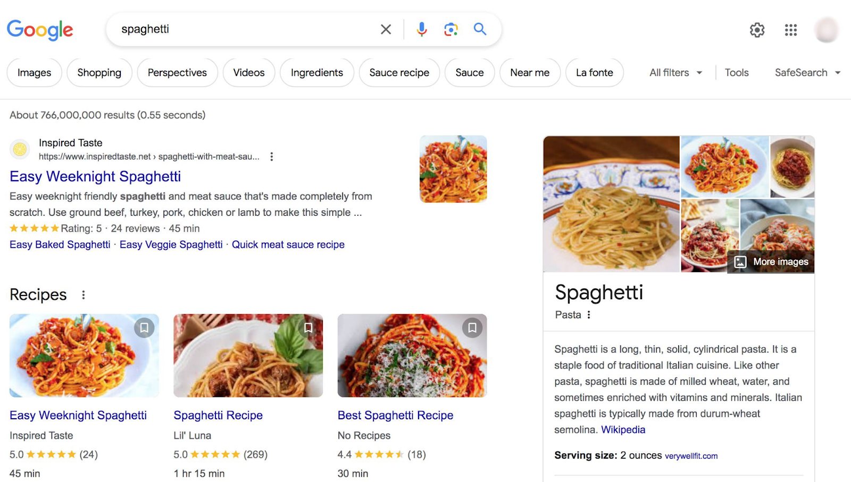Clear the search query with the X icon
Viewport: 851px width, 482px height.
click(x=385, y=29)
